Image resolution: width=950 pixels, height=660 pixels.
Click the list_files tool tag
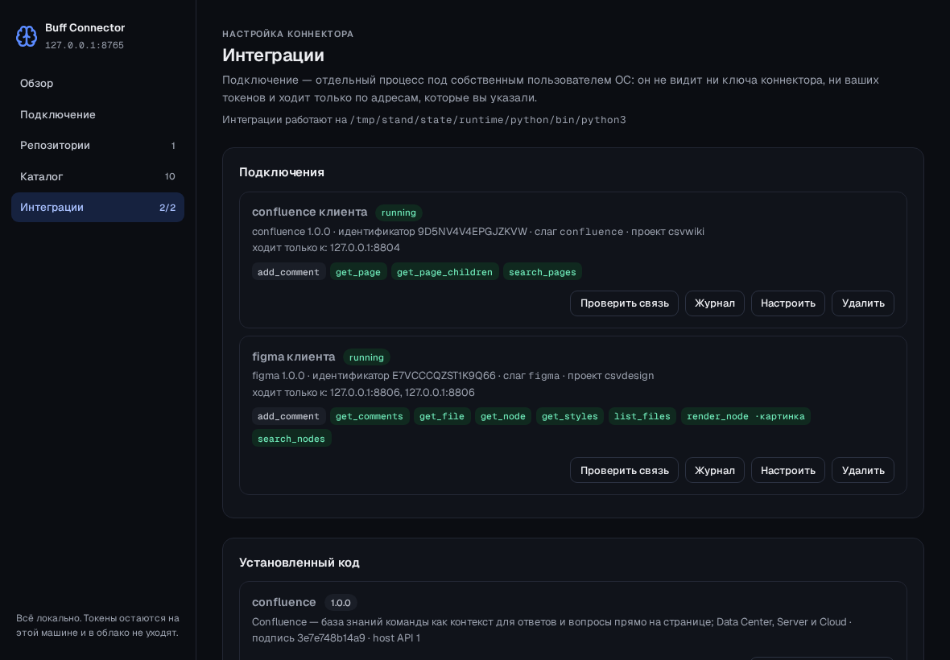pyautogui.click(x=642, y=416)
